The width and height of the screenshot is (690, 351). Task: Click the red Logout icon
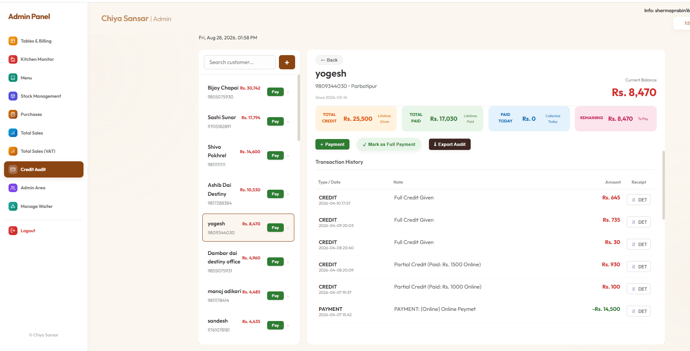[13, 231]
